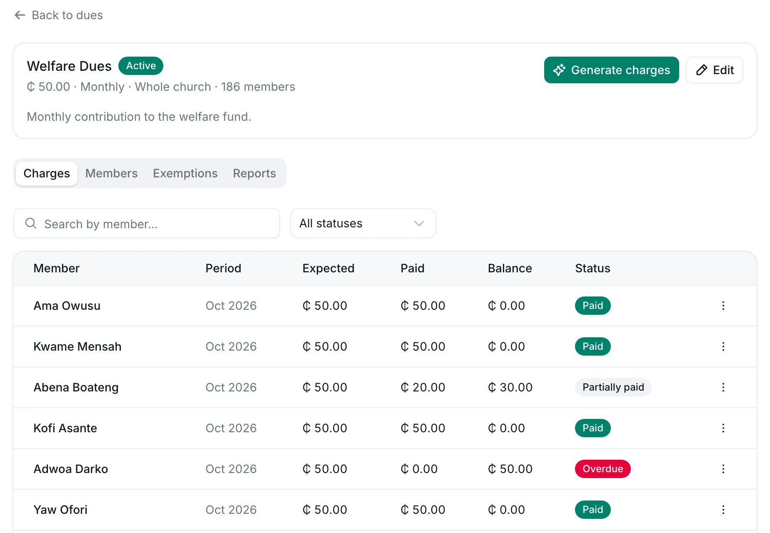Click the ₵ 30.00 balance for Abena Boateng

pos(510,387)
